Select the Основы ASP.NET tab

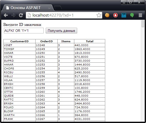pos(28,8)
